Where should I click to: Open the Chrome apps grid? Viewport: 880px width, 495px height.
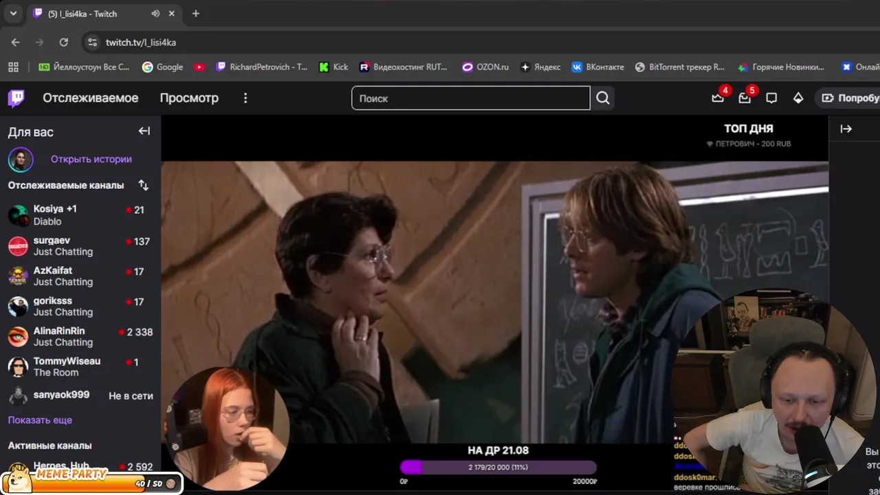[x=13, y=67]
